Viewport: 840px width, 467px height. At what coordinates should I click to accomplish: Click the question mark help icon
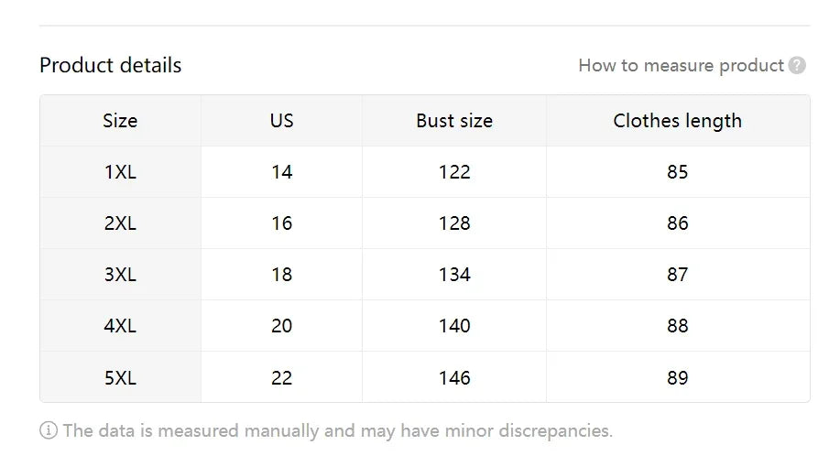pos(797,65)
